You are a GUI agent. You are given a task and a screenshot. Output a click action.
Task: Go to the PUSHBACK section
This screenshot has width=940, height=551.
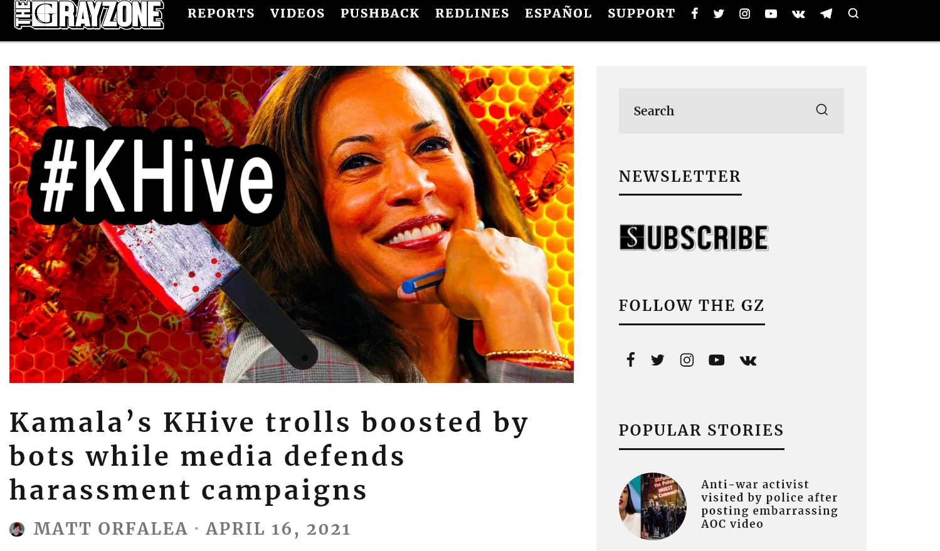click(x=380, y=13)
